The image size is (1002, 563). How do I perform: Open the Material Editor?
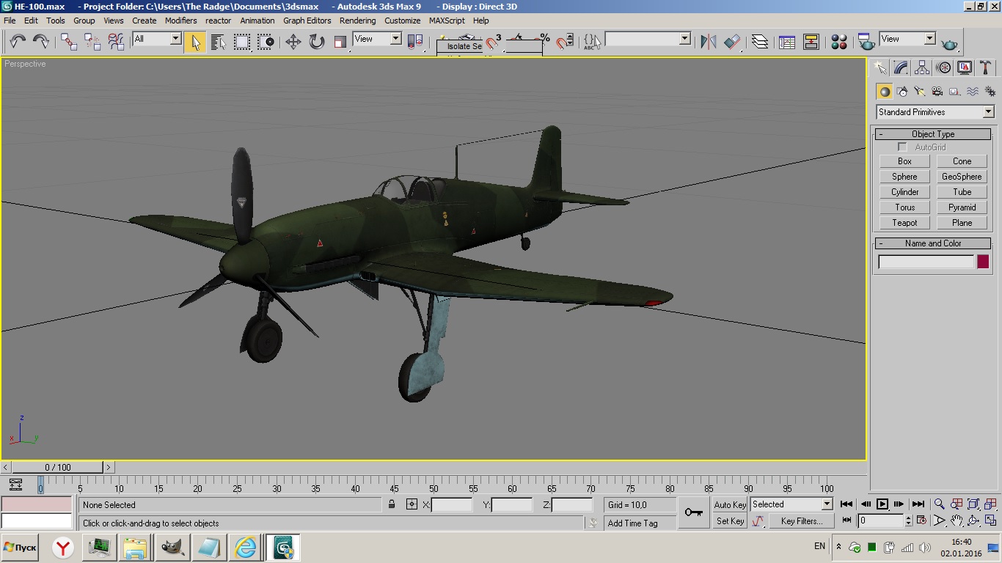[839, 42]
